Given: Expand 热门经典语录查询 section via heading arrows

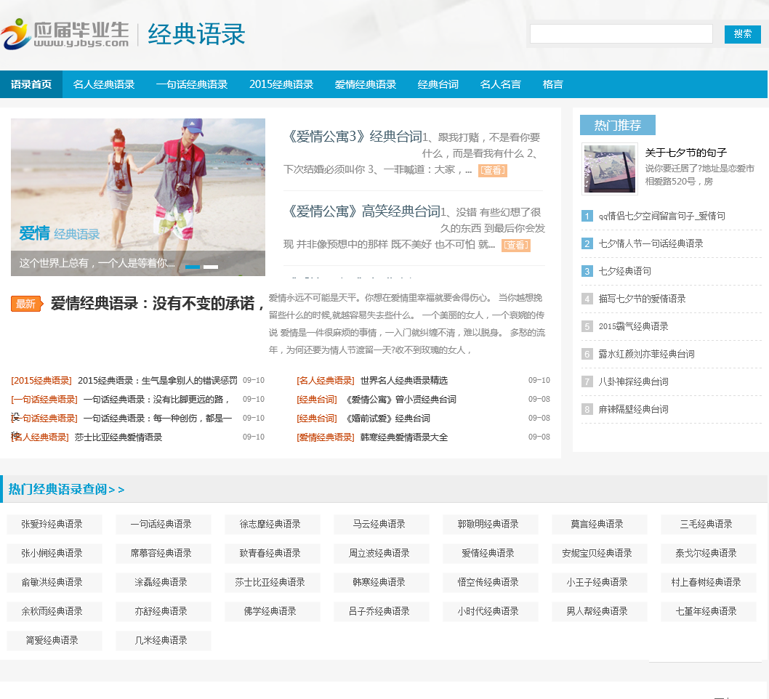Looking at the screenshot, I should click(x=116, y=490).
